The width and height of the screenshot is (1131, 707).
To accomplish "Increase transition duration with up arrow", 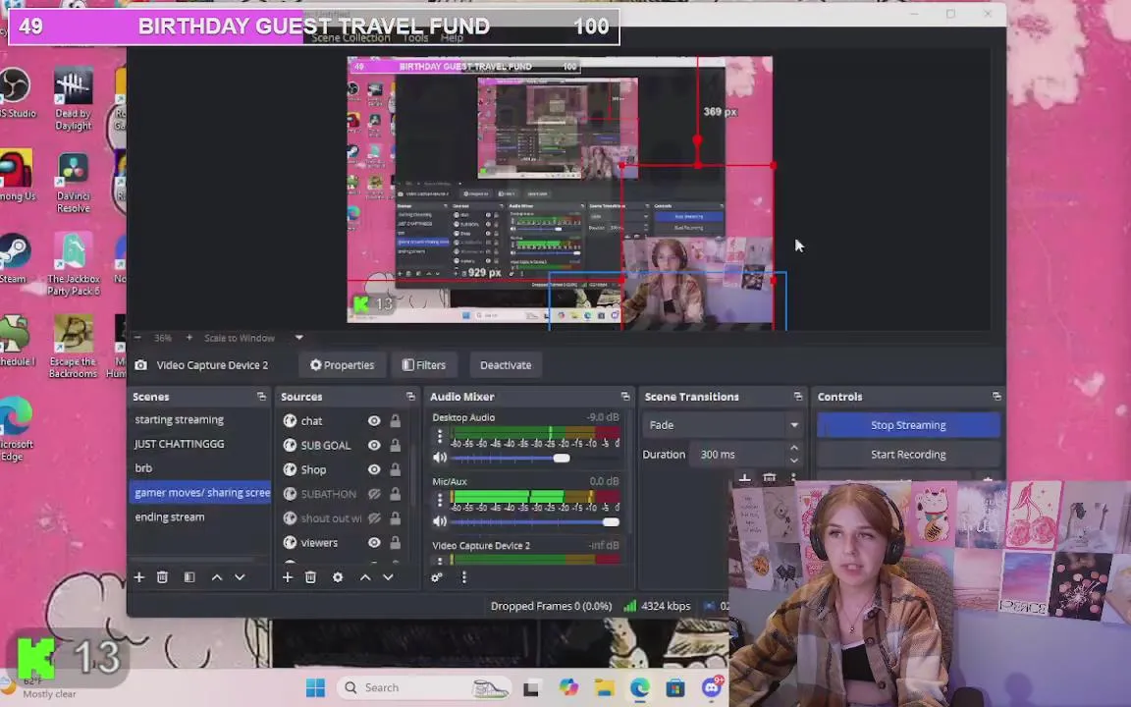I will click(794, 449).
